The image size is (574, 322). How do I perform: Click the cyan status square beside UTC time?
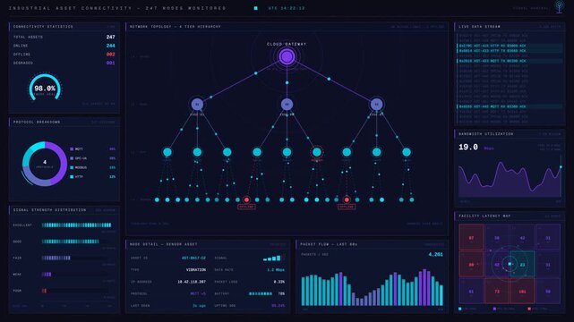255,8
